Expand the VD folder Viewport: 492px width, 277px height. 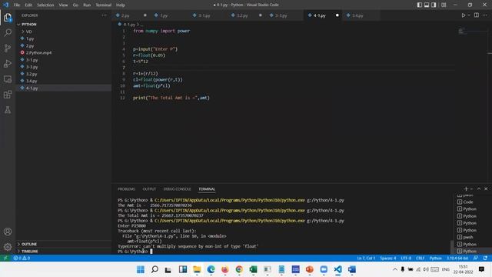(x=64, y=32)
